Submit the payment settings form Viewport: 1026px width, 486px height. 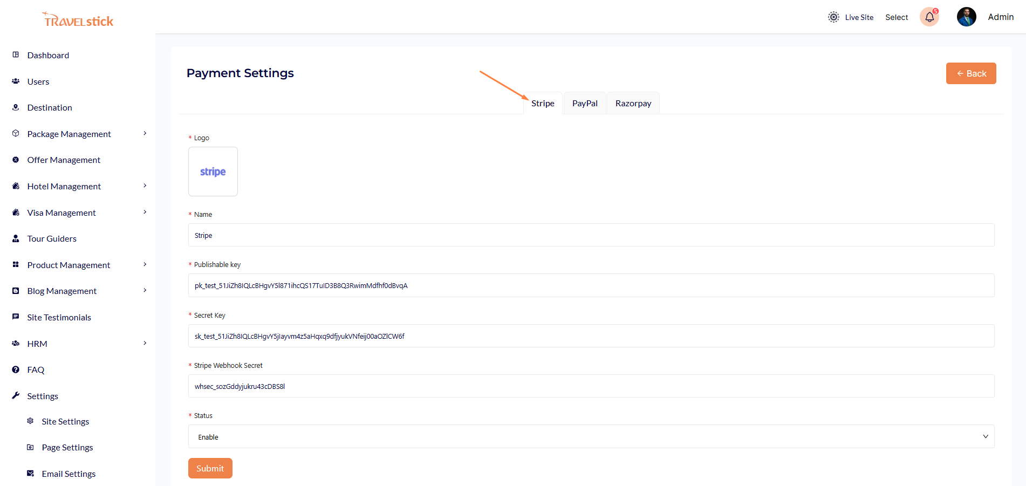tap(210, 468)
